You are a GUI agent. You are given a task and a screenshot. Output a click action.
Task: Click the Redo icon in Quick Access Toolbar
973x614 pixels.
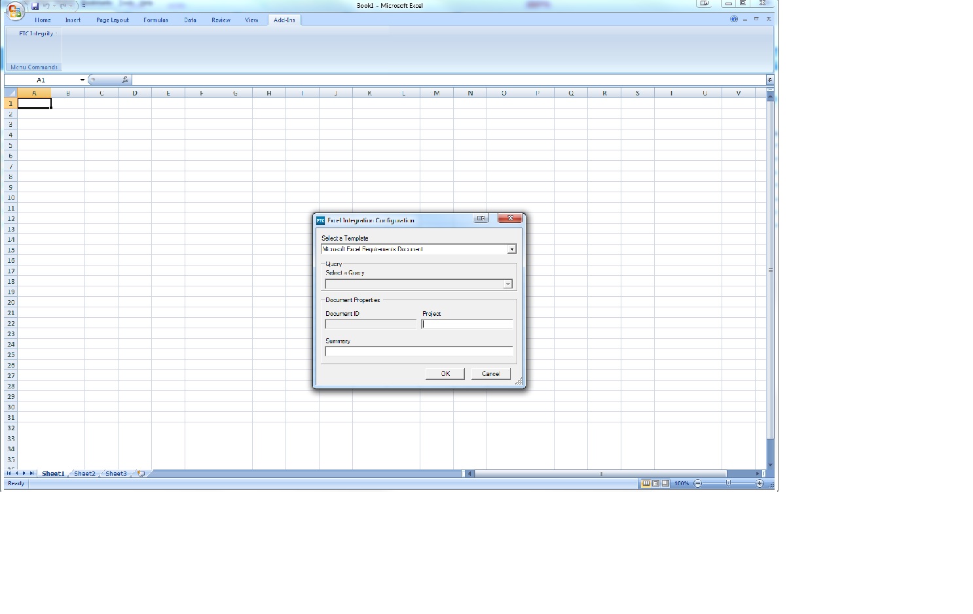(x=64, y=6)
